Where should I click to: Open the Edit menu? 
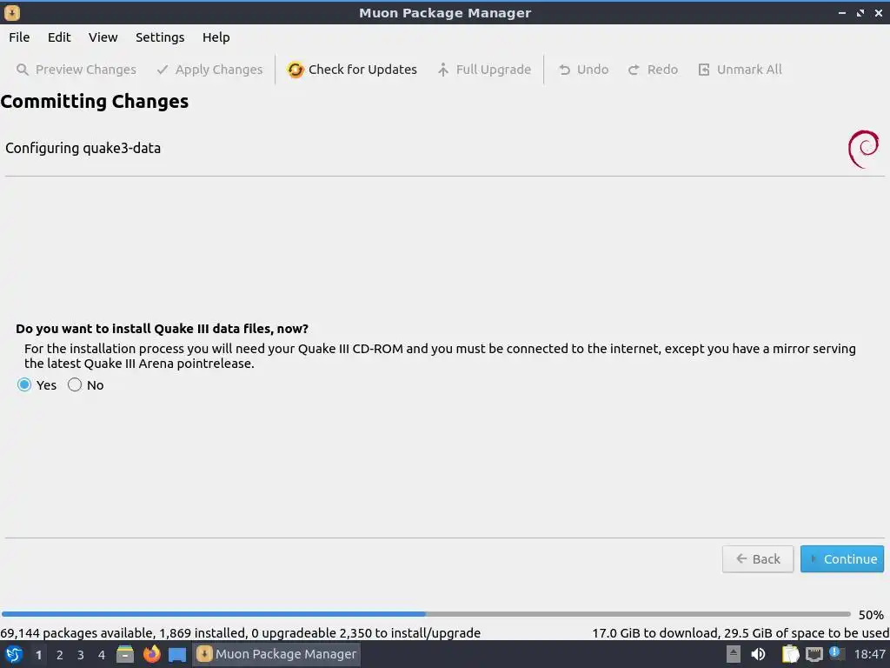[59, 37]
